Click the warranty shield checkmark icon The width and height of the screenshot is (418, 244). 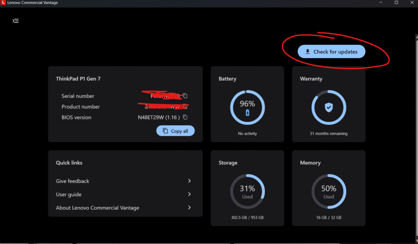tap(329, 107)
